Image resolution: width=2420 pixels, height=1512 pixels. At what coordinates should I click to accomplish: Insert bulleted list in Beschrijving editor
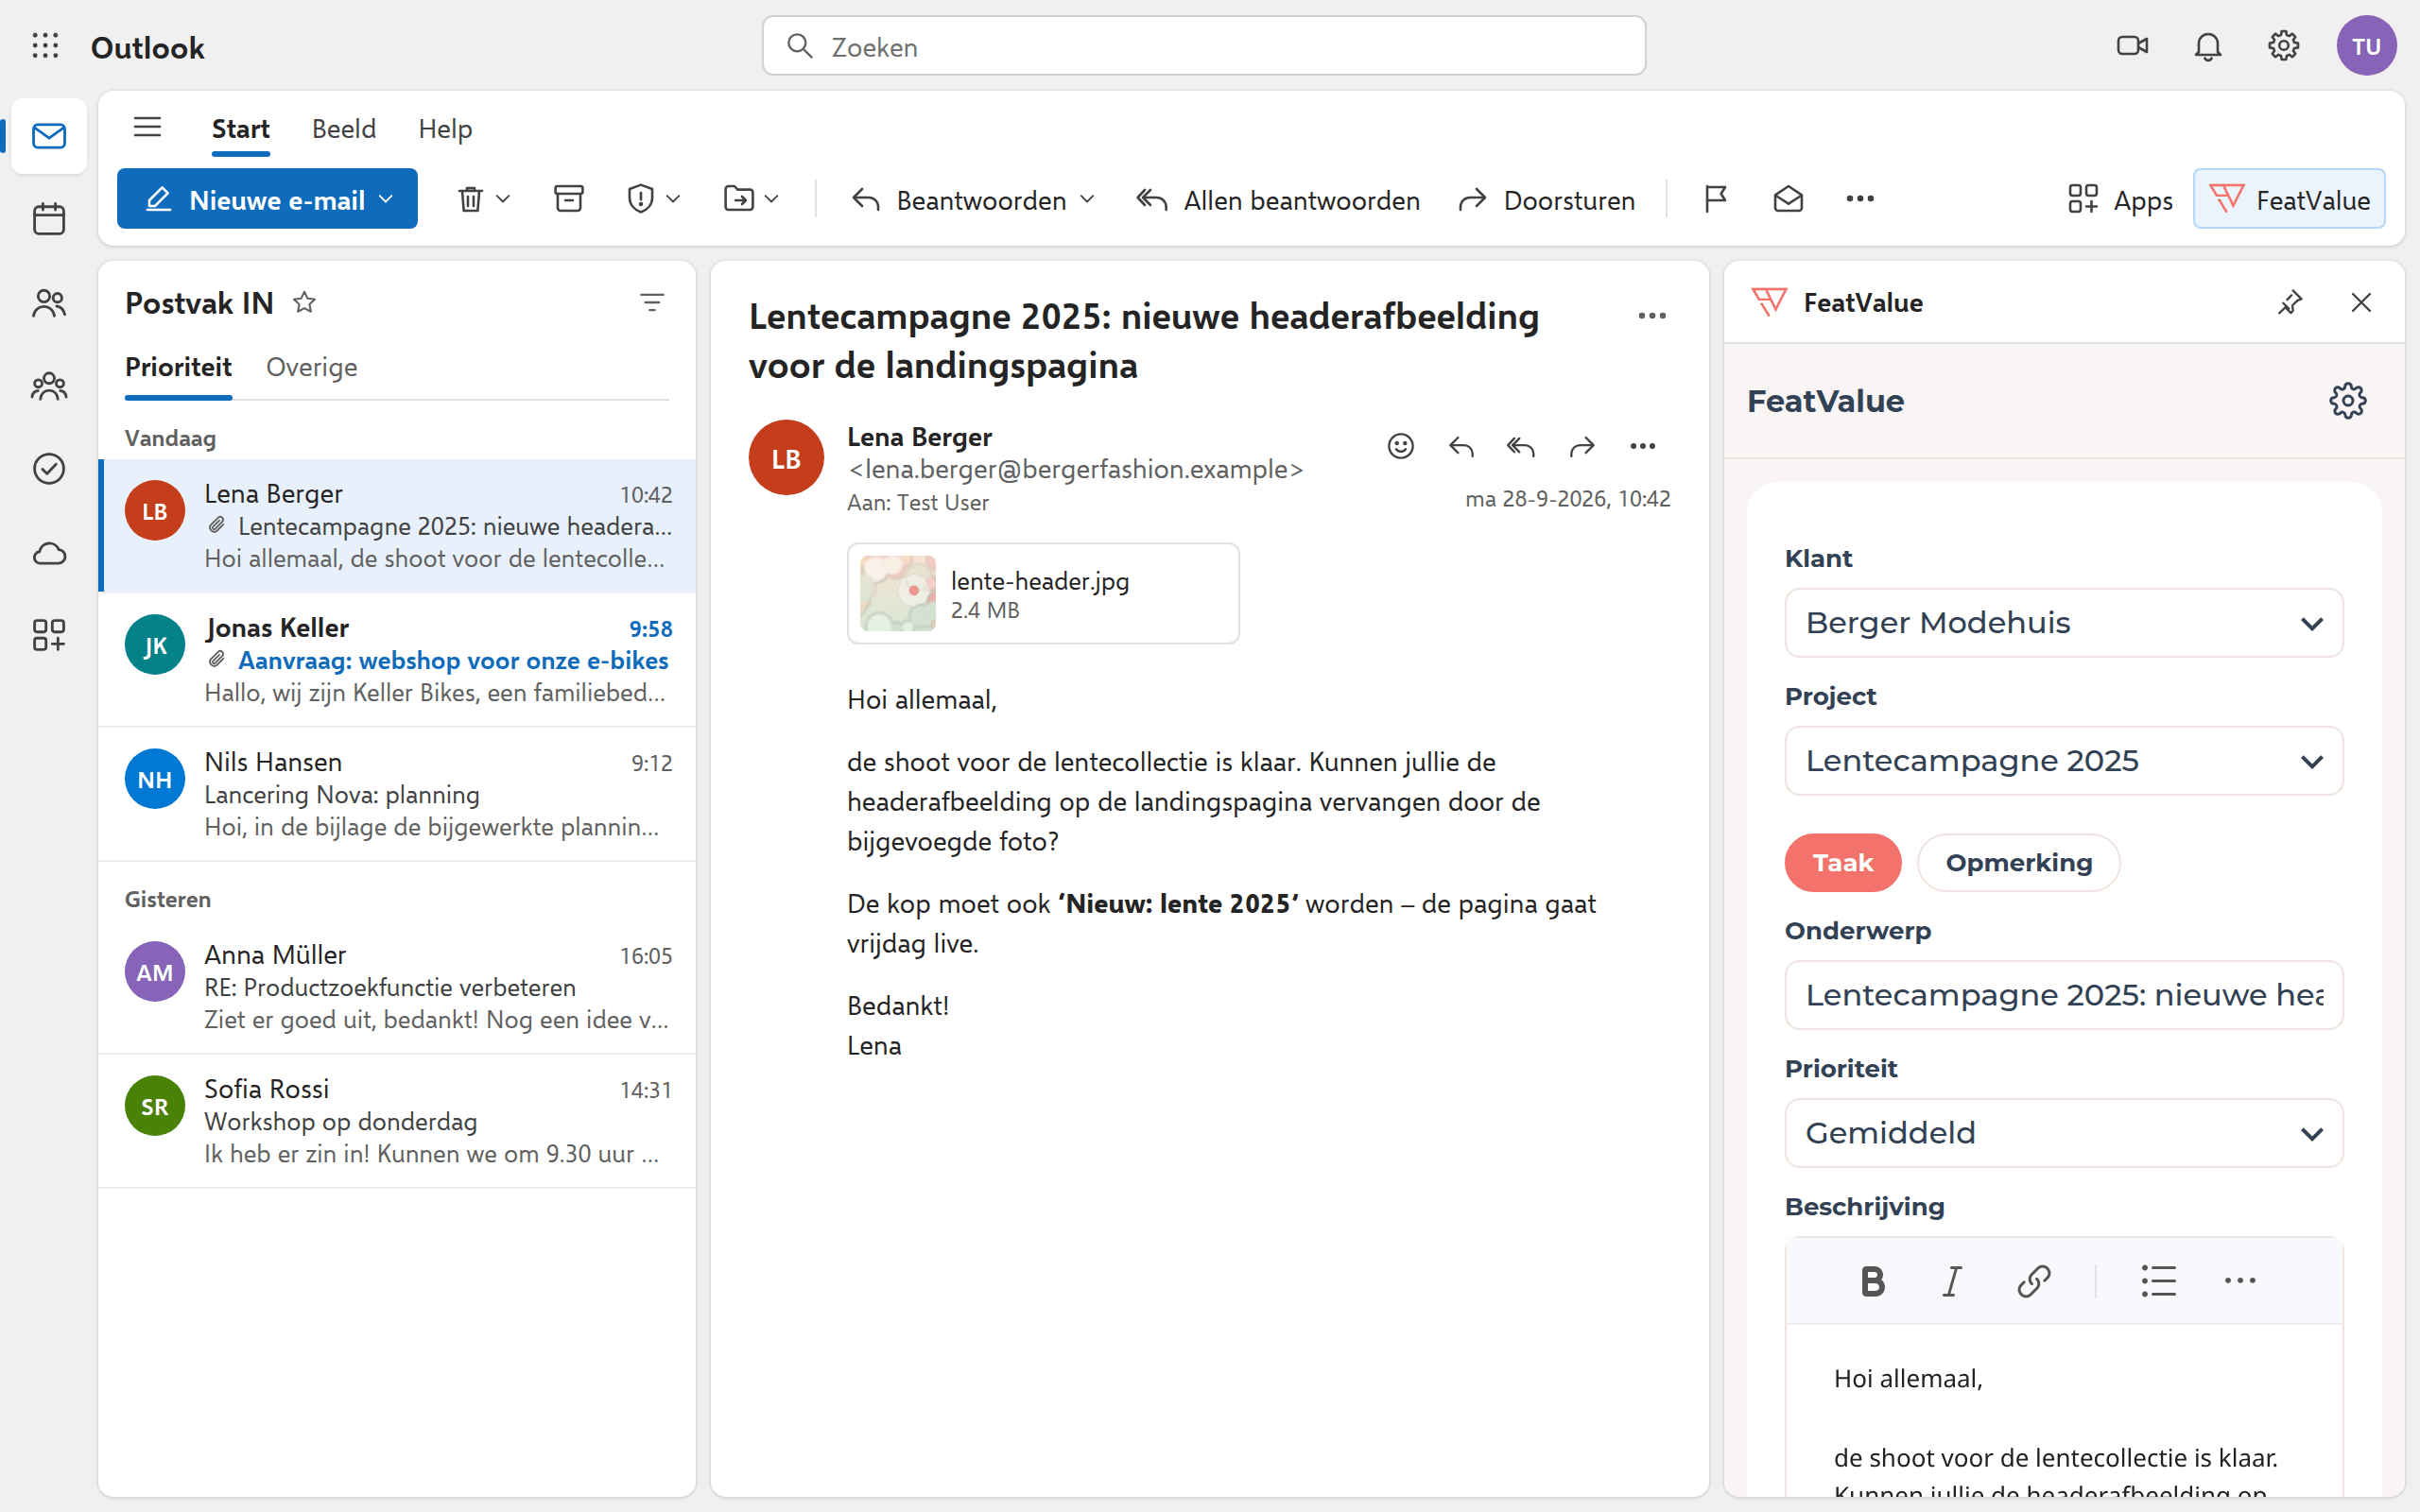pos(2159,1280)
